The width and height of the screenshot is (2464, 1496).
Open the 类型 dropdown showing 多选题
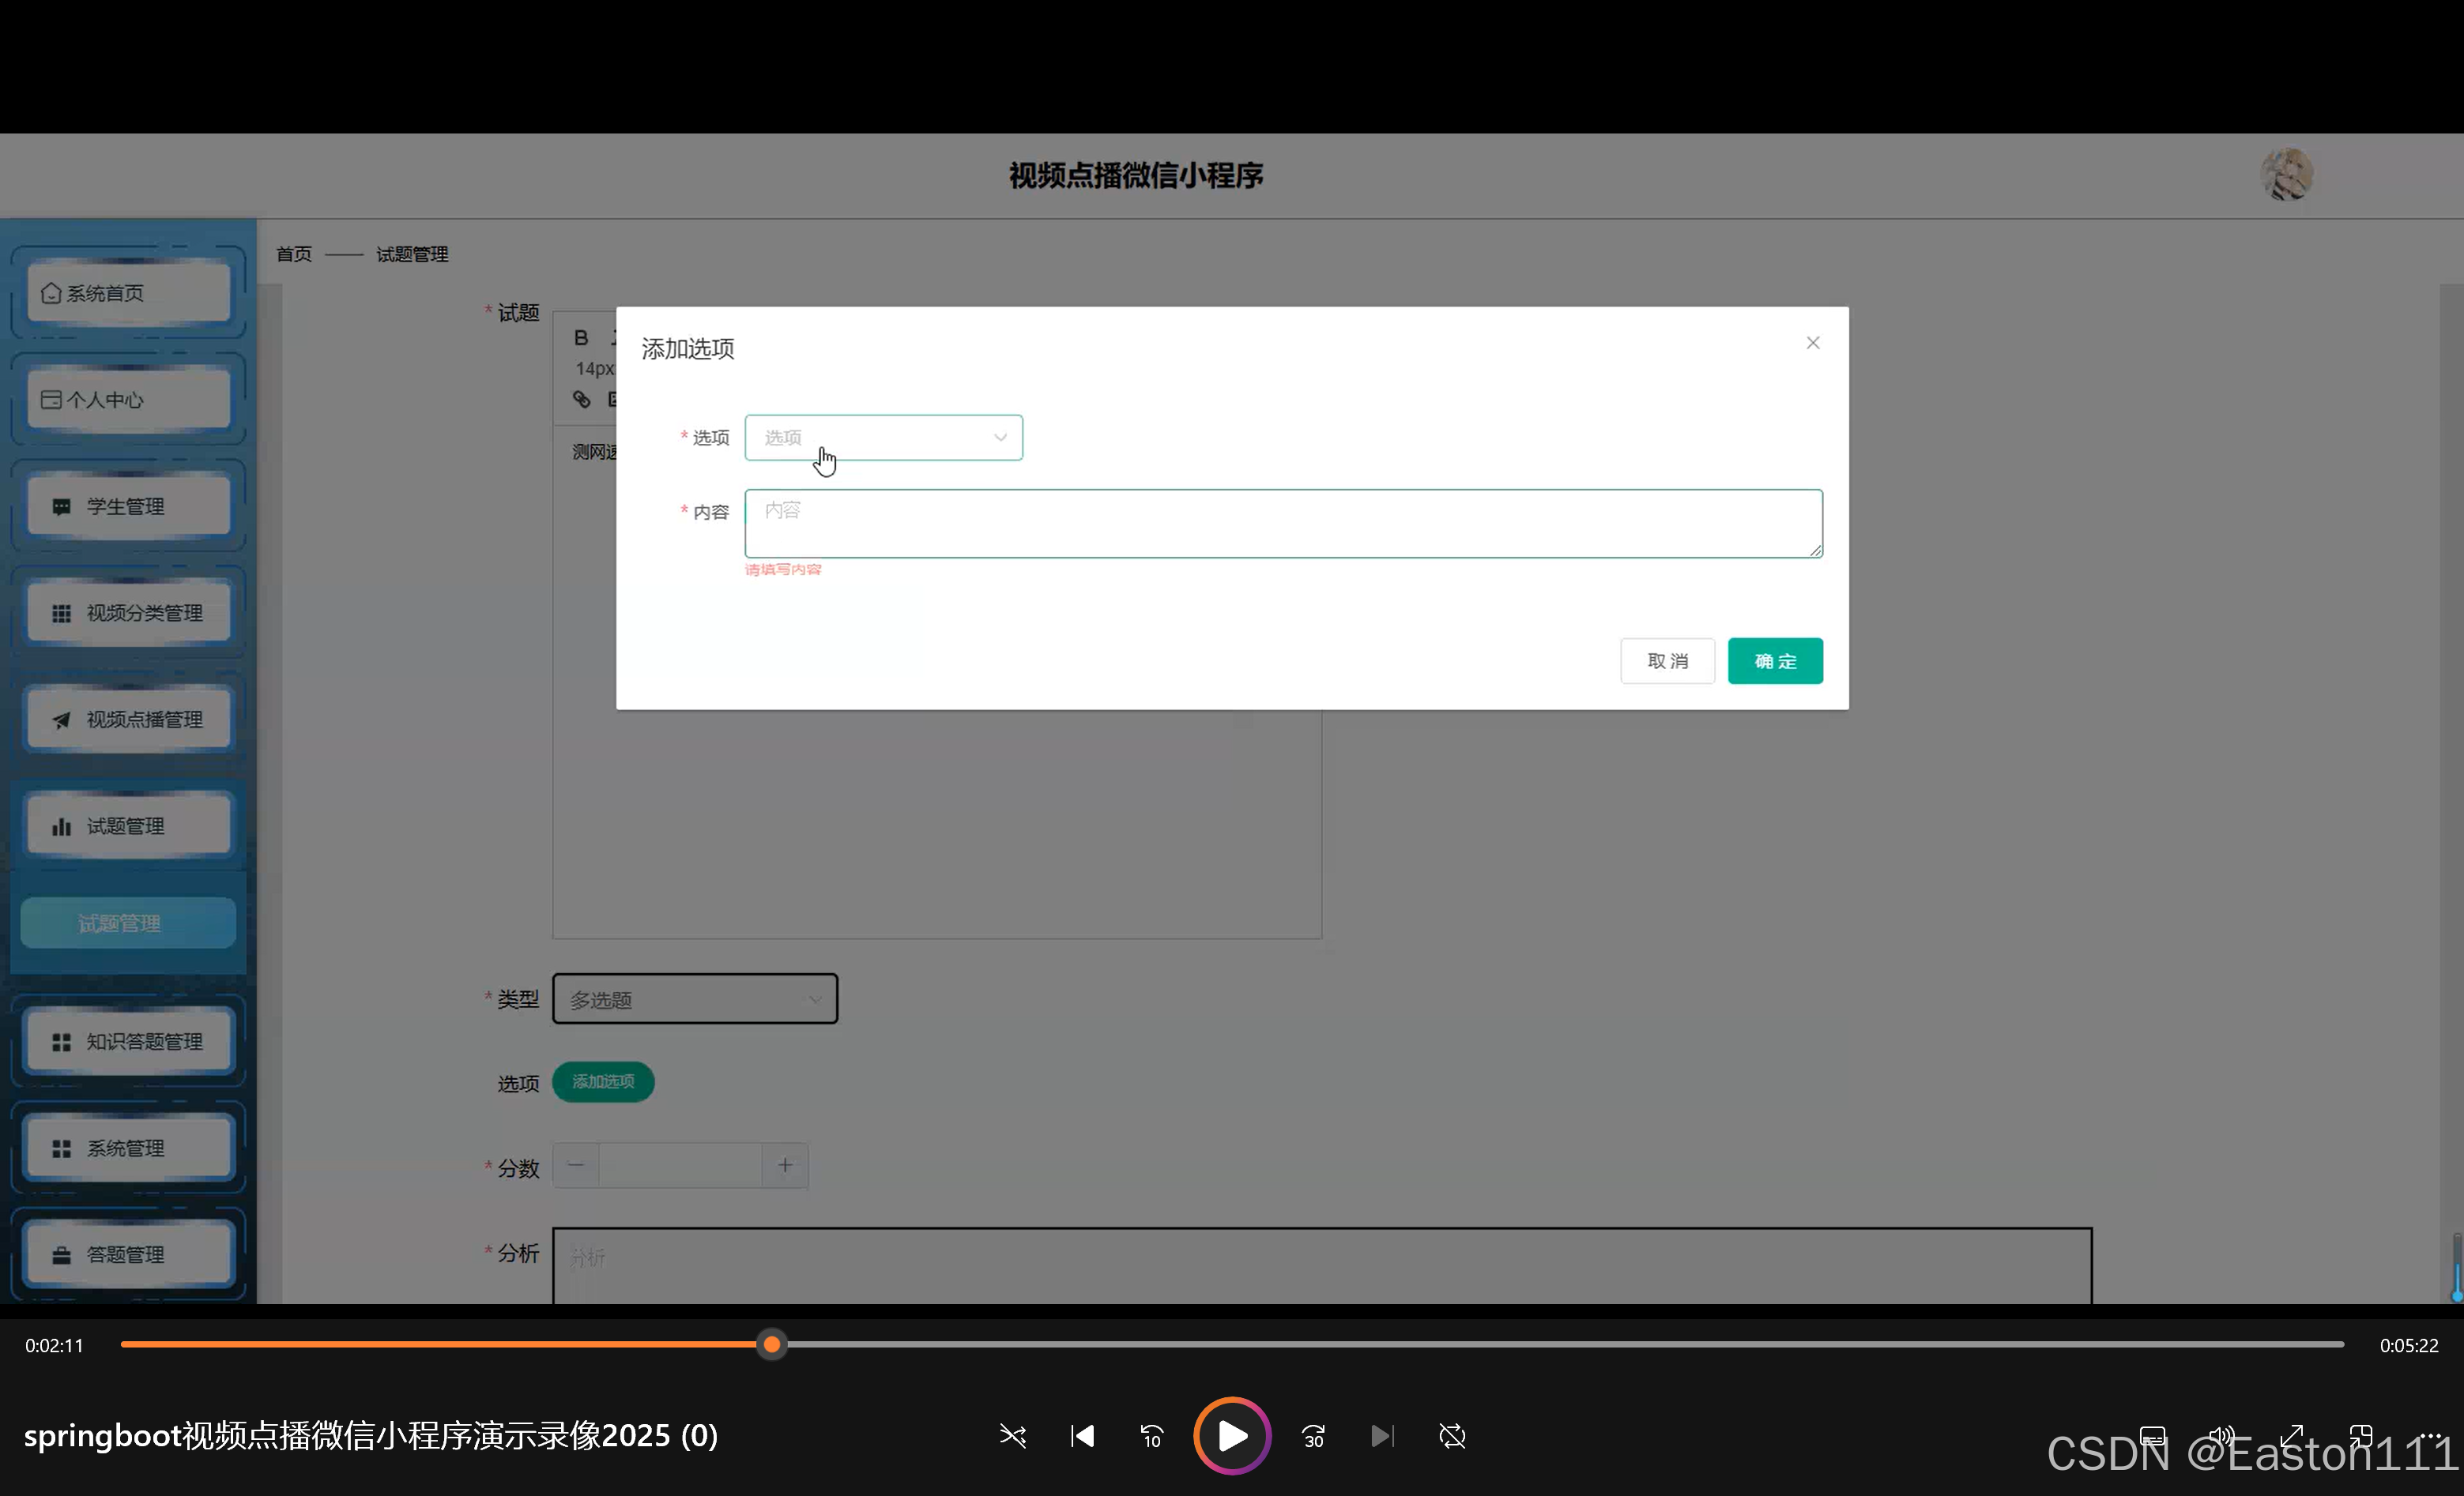(695, 998)
